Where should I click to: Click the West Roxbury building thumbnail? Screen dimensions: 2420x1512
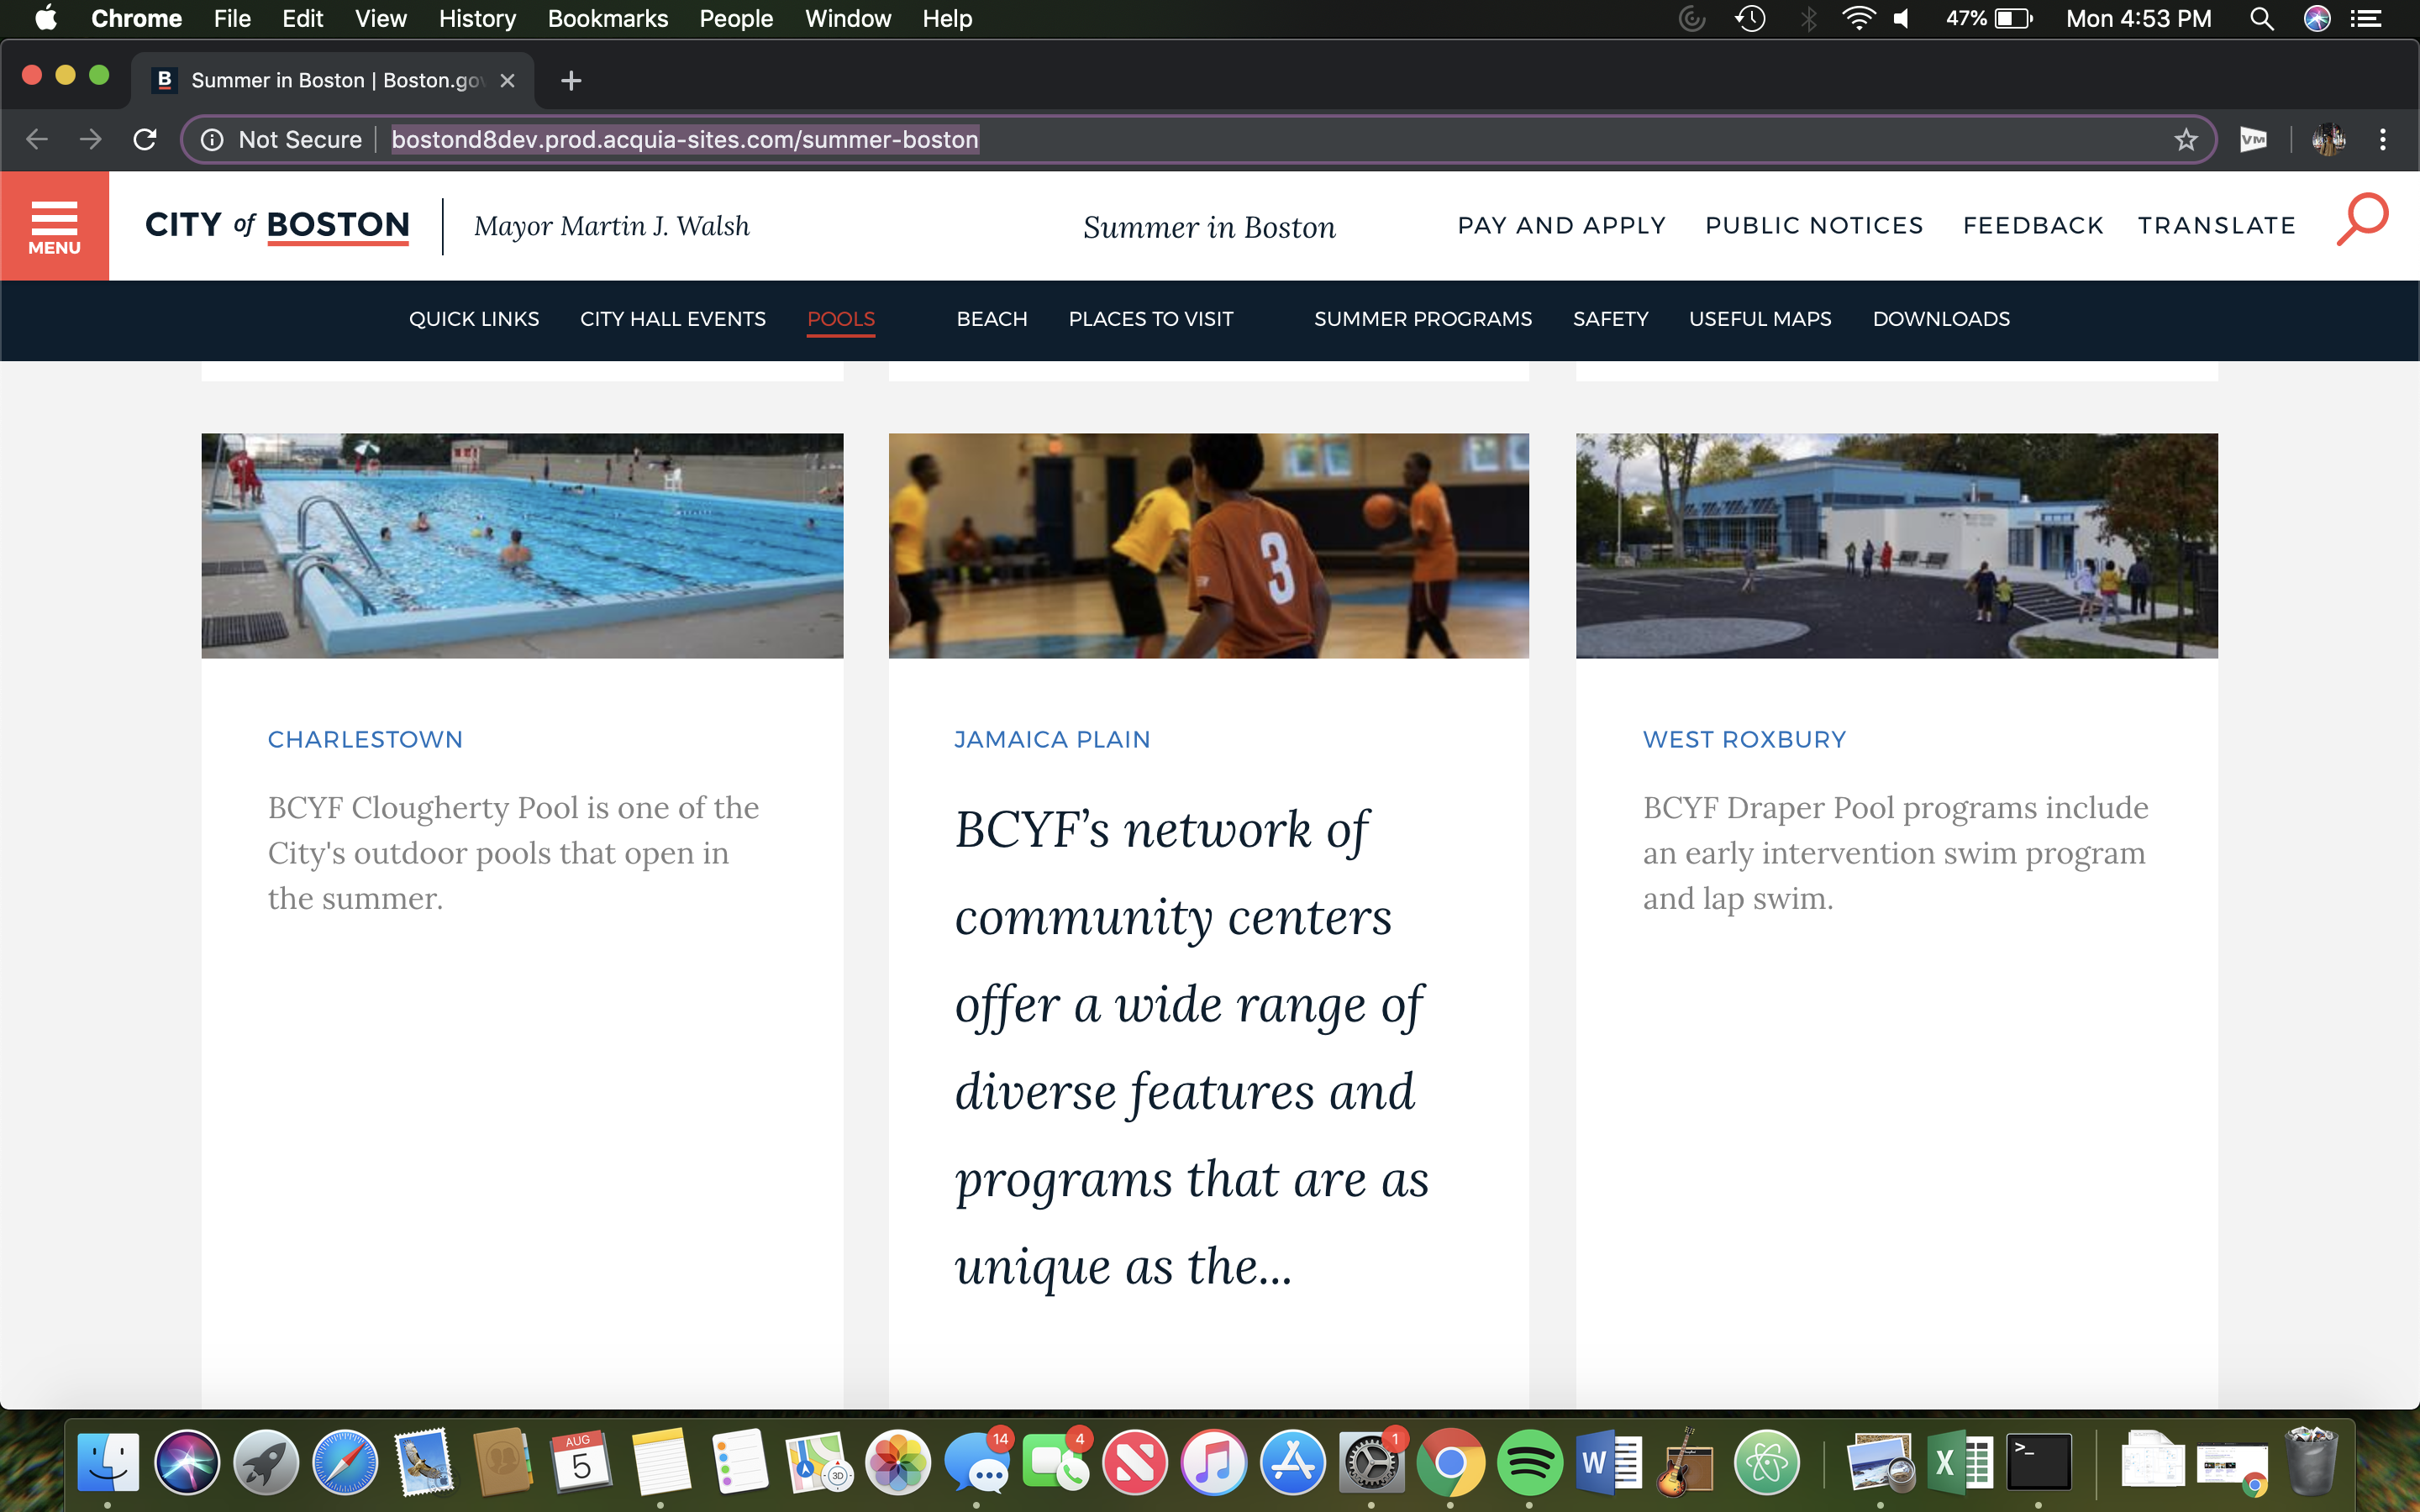pyautogui.click(x=1896, y=546)
